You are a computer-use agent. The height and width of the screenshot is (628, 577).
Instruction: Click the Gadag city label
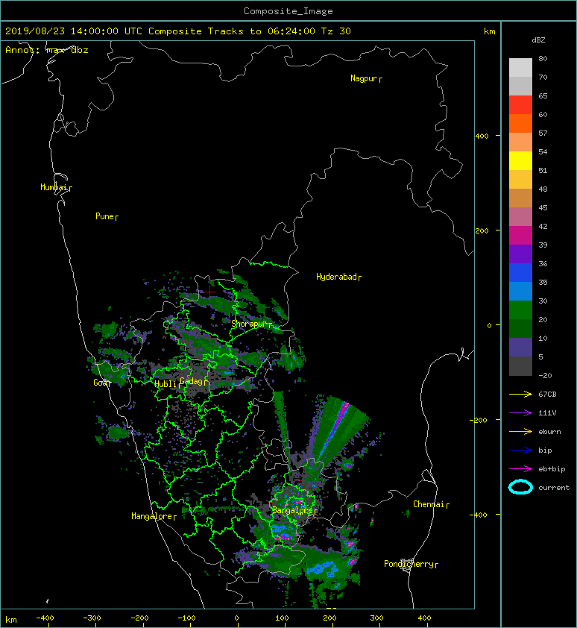pos(192,381)
